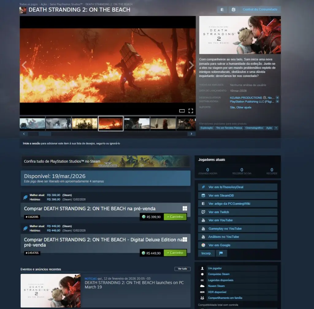This screenshot has width=314, height=309.
Task: Click the flag report icon button
Action: pyautogui.click(x=221, y=253)
